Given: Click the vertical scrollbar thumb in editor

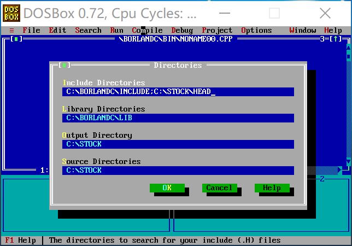Looking at the screenshot, I should [348, 56].
